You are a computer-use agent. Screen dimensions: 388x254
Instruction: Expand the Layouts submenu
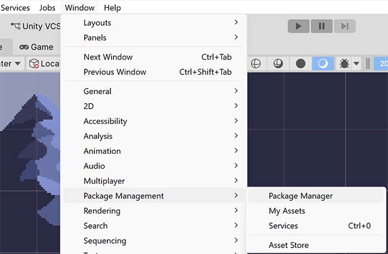click(x=153, y=23)
